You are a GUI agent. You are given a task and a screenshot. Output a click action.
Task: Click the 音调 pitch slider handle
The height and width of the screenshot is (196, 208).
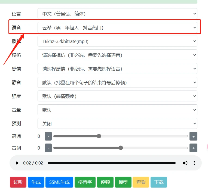(x=121, y=148)
